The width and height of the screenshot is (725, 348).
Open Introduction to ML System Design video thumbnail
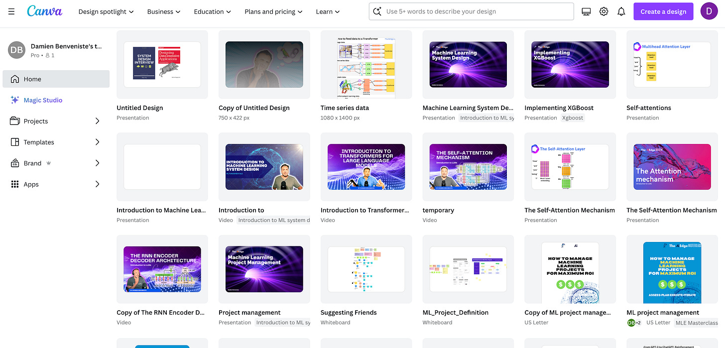pyautogui.click(x=264, y=167)
